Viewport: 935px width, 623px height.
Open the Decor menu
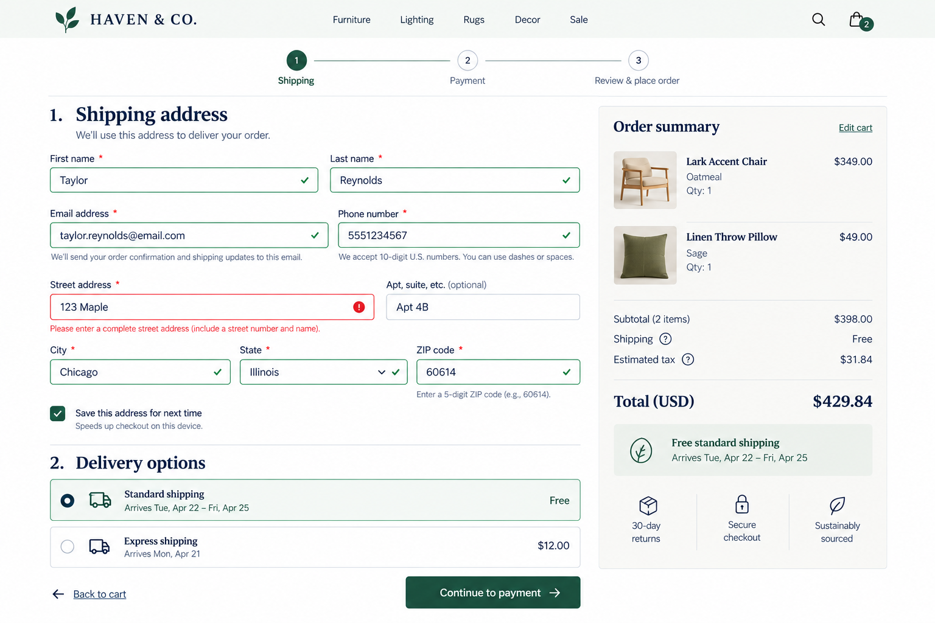tap(528, 19)
